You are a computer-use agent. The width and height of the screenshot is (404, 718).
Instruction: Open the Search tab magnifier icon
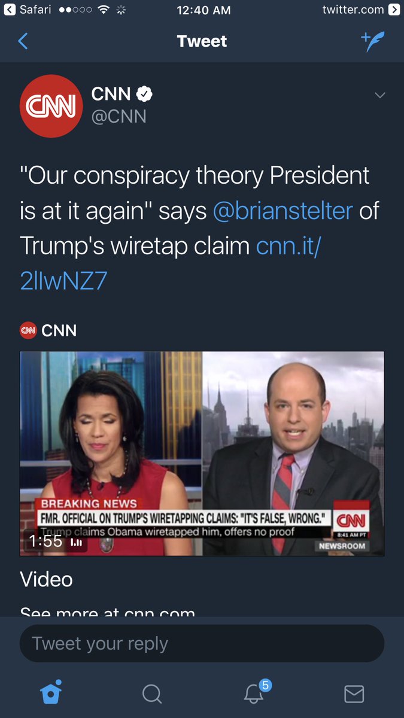pos(152,694)
